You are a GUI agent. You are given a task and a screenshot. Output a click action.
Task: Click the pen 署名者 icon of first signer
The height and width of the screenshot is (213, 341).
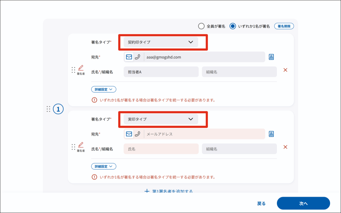[81, 70]
